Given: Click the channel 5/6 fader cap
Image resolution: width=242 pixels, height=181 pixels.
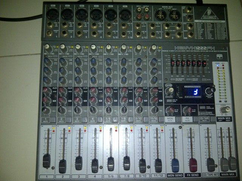Looking at the screenshot, I should (111, 164).
